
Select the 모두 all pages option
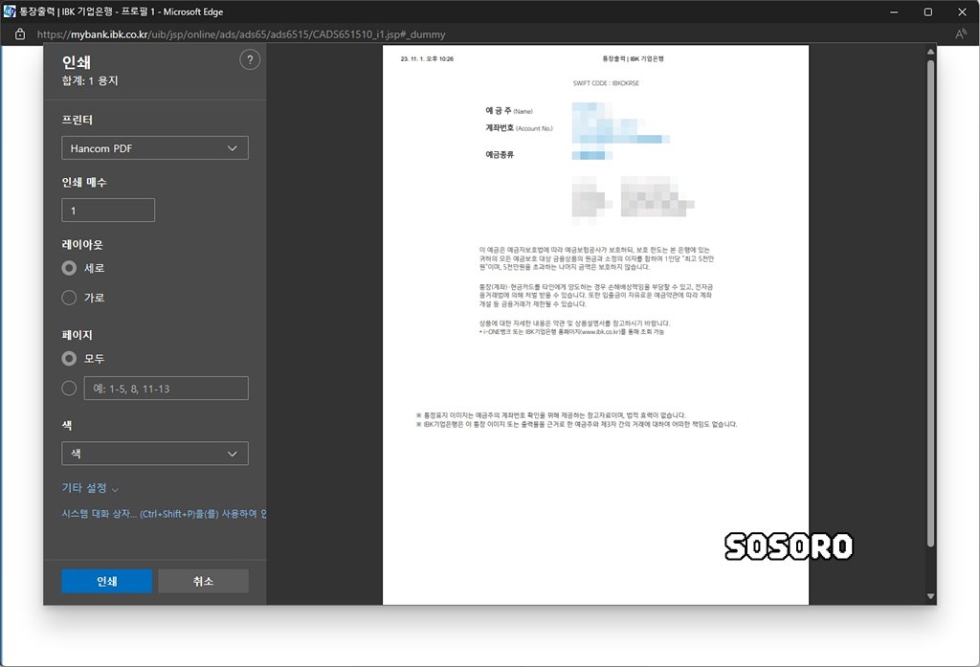pyautogui.click(x=69, y=358)
